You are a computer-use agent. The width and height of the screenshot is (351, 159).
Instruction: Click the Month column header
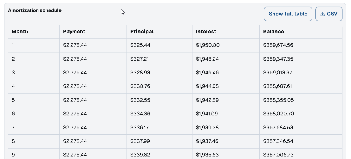(x=20, y=32)
